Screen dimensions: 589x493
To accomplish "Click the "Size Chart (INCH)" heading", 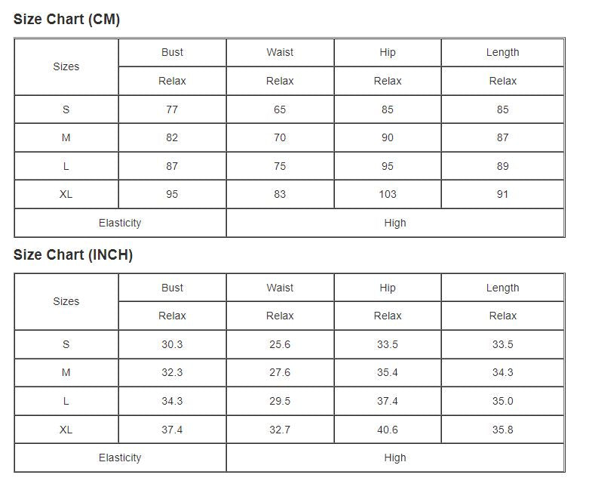I will tap(73, 254).
